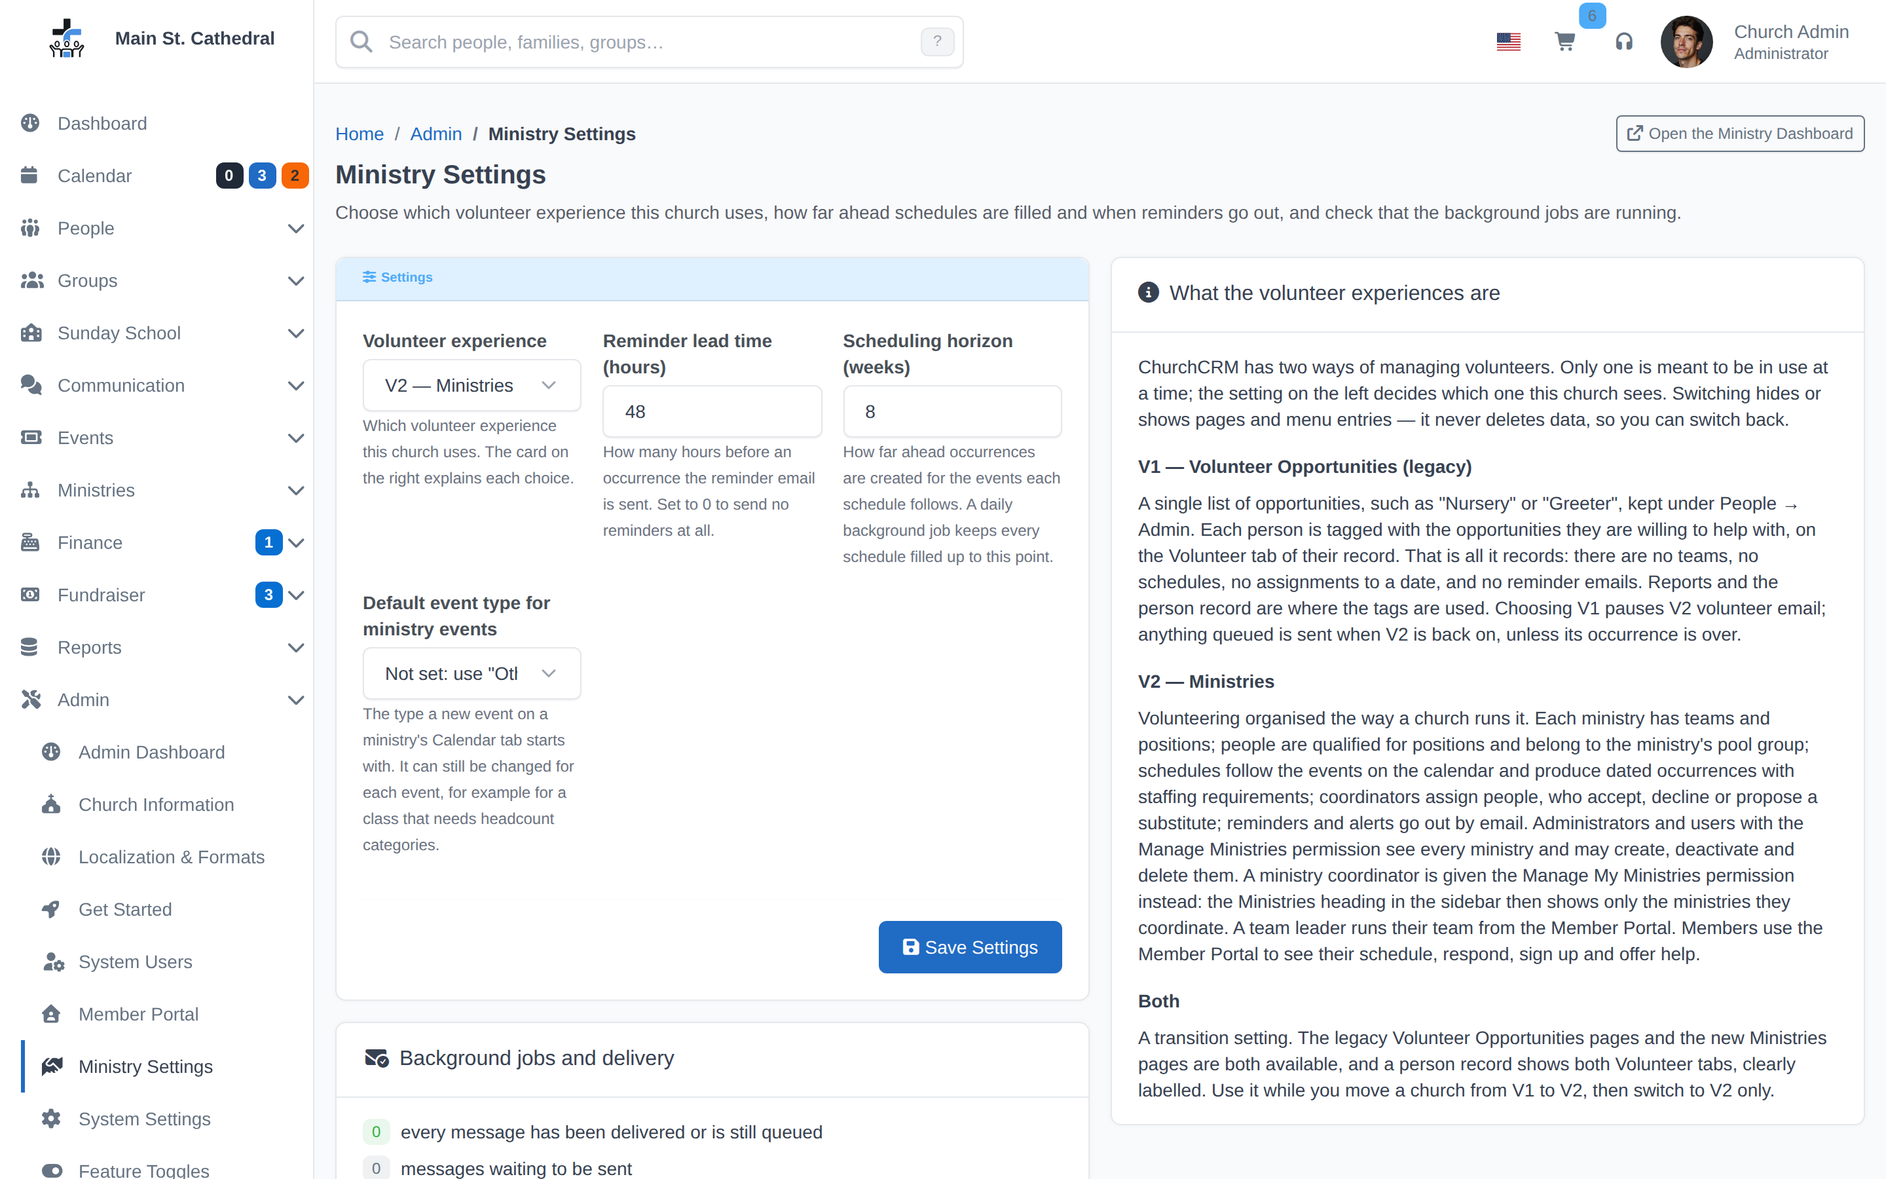Click the Reminder lead time hours field
Image resolution: width=1886 pixels, height=1179 pixels.
pyautogui.click(x=712, y=412)
